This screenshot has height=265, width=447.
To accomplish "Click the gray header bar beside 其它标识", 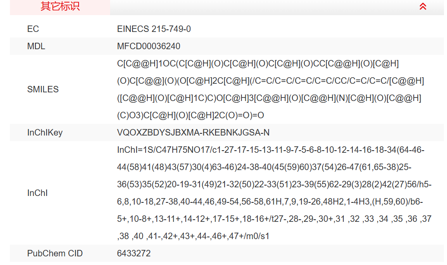I will (x=259, y=6).
